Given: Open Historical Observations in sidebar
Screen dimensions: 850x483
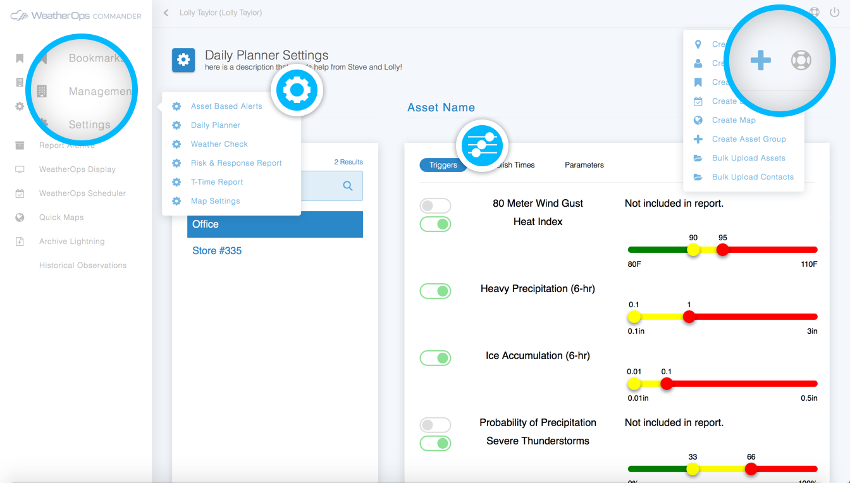Looking at the screenshot, I should coord(83,266).
